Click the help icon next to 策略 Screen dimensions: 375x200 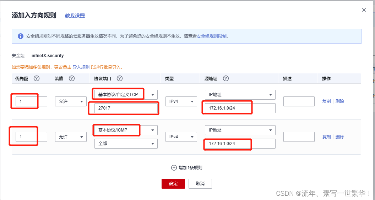point(71,78)
